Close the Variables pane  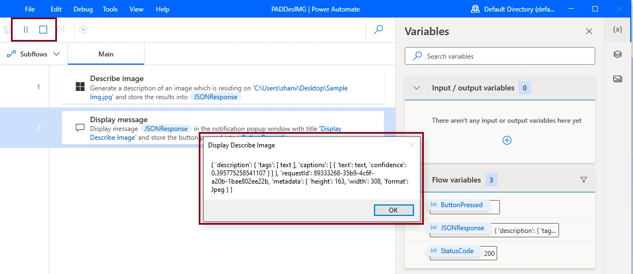[589, 32]
